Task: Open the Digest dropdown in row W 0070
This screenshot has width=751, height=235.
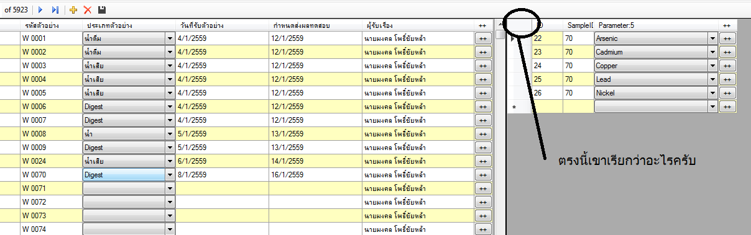Action: tap(170, 175)
